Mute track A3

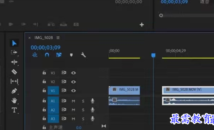74,119
